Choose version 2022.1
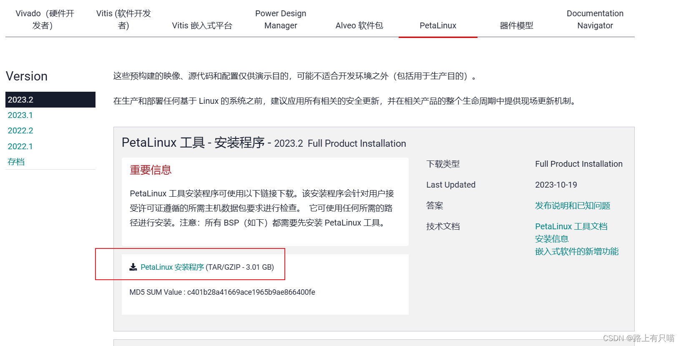The height and width of the screenshot is (346, 681). click(20, 146)
